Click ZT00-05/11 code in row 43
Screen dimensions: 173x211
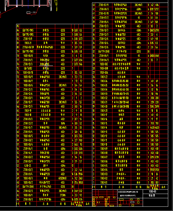[x=104, y=5]
